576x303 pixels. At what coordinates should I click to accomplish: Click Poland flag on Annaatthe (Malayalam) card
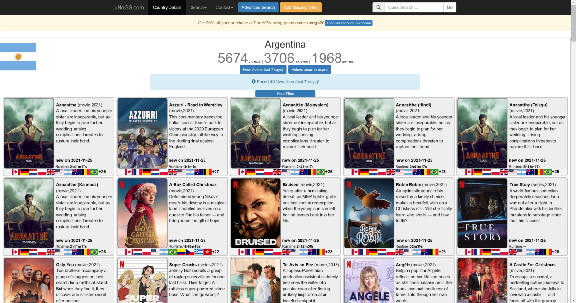click(x=268, y=171)
